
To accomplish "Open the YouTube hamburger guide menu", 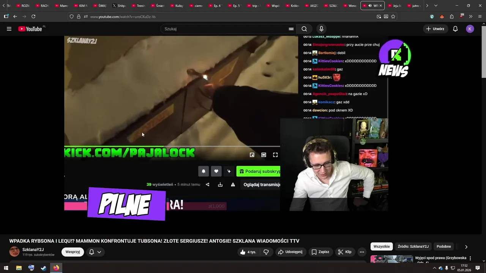I will (9, 29).
